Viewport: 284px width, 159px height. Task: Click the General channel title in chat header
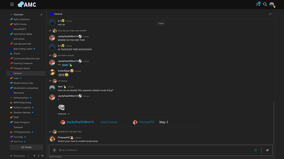(x=58, y=14)
